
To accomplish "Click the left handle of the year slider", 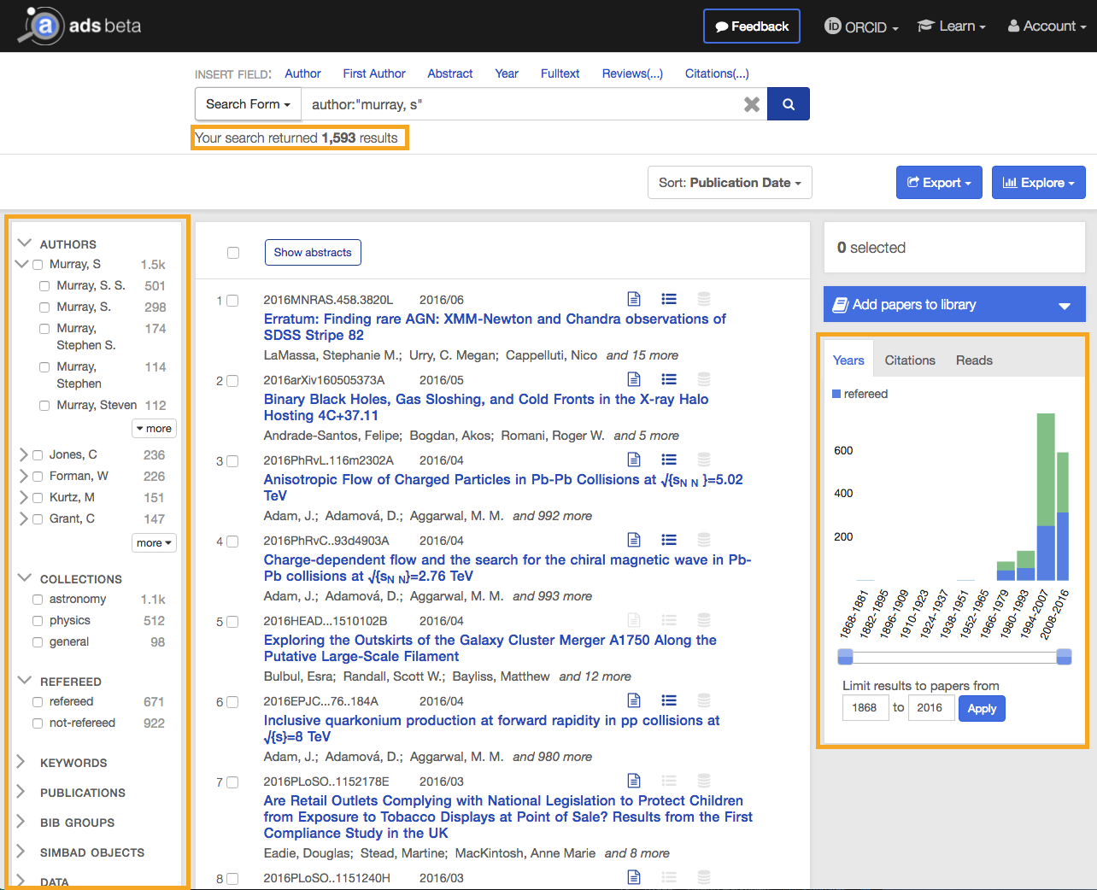I will click(x=845, y=656).
